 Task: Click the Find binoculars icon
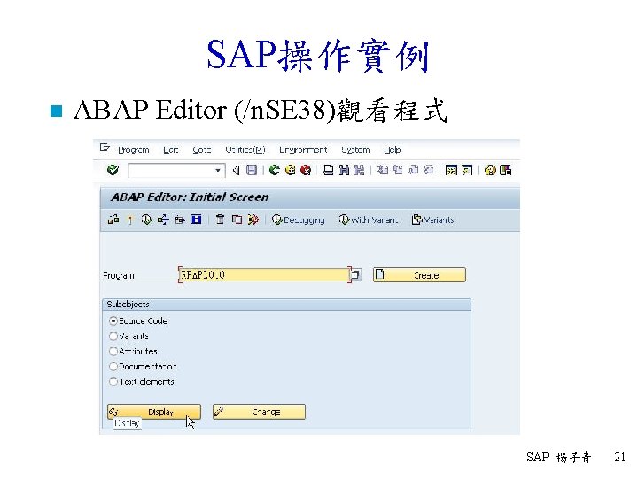[x=344, y=170]
